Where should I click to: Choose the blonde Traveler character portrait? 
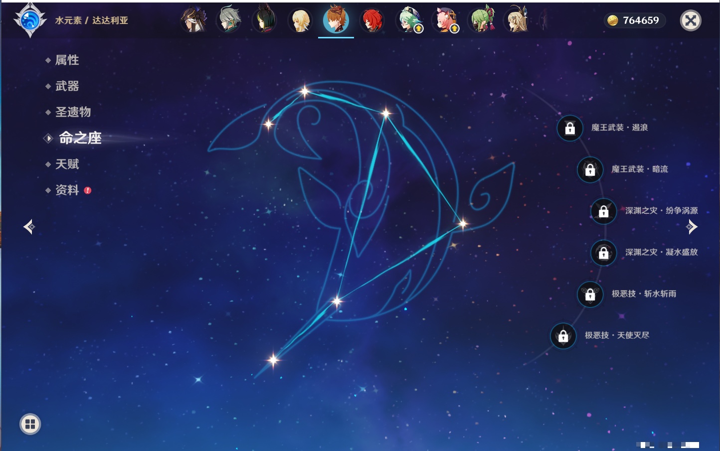click(301, 20)
